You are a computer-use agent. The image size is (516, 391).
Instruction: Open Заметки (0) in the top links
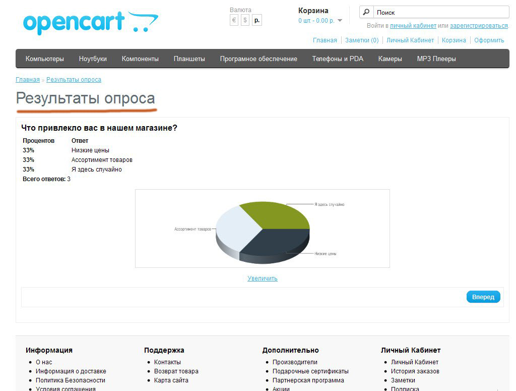coord(362,40)
